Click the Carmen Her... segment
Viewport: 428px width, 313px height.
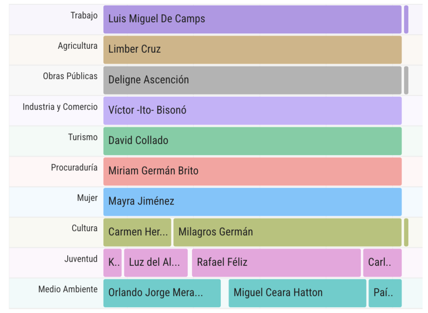click(137, 232)
